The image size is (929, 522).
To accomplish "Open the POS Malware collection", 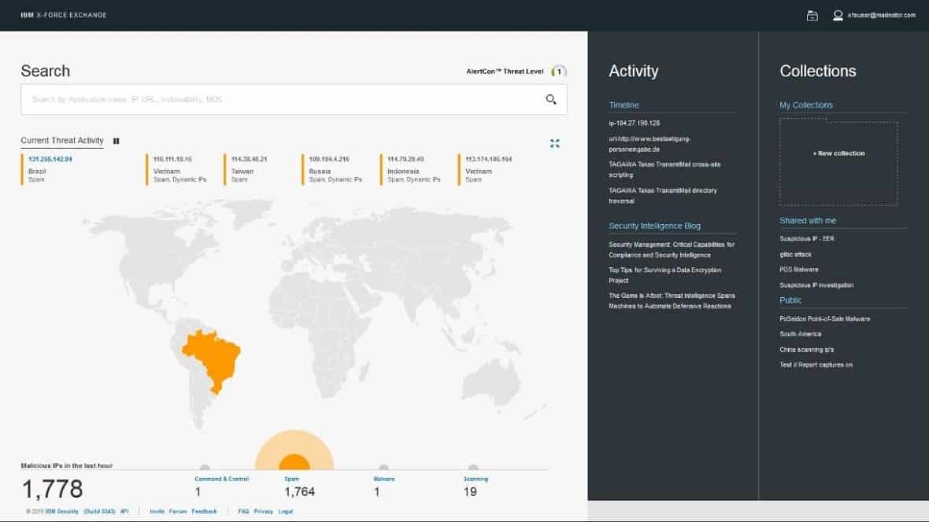I will (799, 269).
